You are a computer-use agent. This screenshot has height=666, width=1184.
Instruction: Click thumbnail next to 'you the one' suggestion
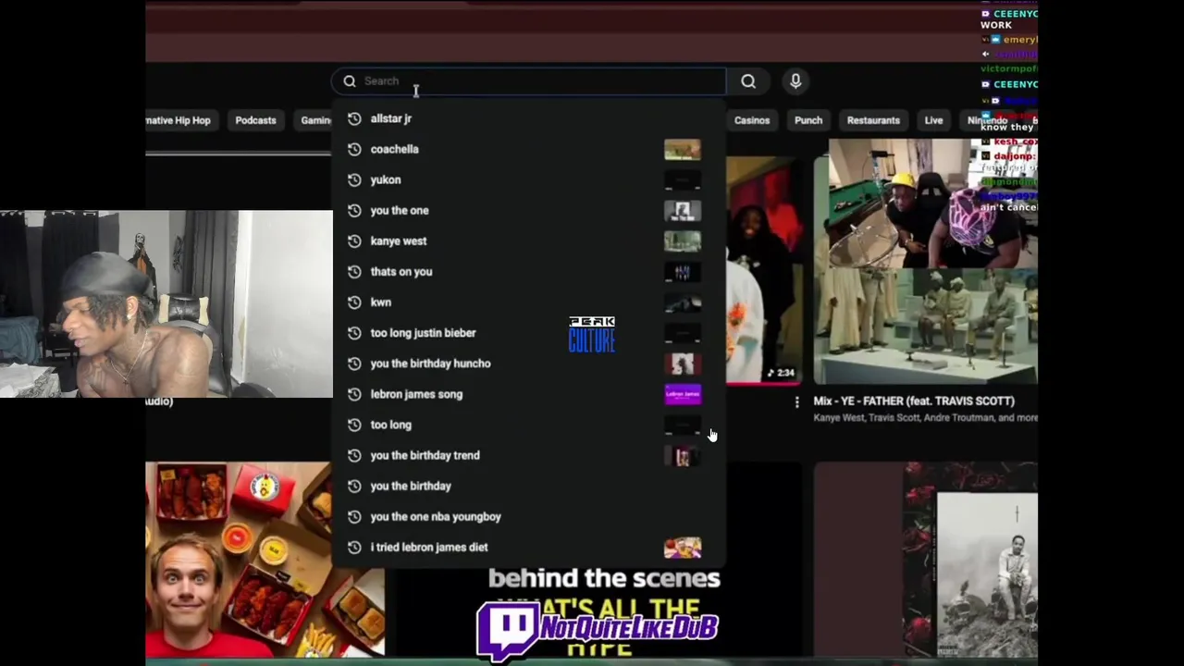click(x=683, y=210)
